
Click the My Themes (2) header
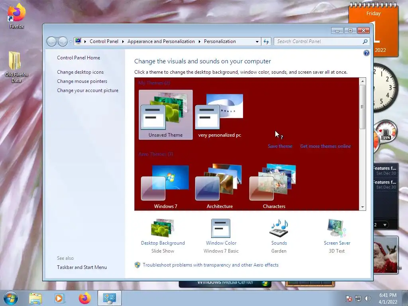(x=154, y=83)
